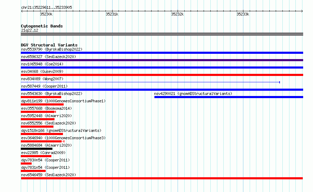Click nsv834089 (Wong2007) label
This screenshot has width=313, height=192.
point(42,79)
